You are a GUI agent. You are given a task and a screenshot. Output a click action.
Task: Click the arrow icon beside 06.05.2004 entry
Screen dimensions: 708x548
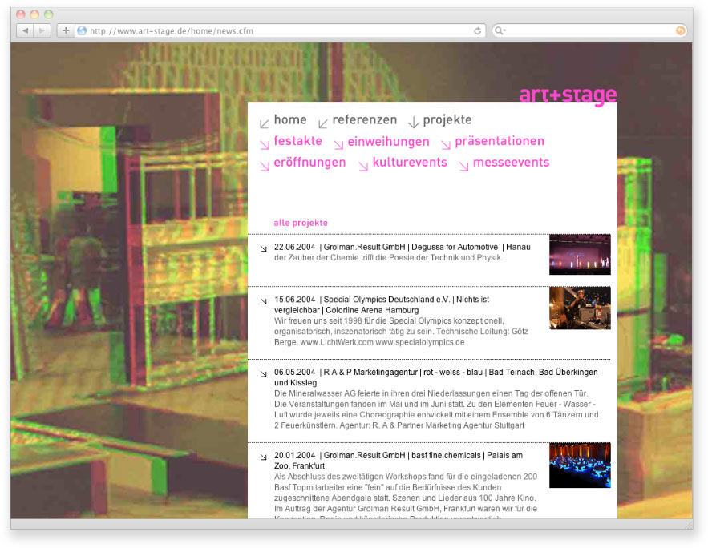(263, 373)
